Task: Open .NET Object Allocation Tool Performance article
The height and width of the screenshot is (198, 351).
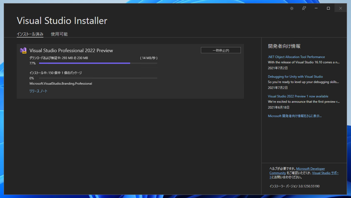Action: [x=296, y=57]
